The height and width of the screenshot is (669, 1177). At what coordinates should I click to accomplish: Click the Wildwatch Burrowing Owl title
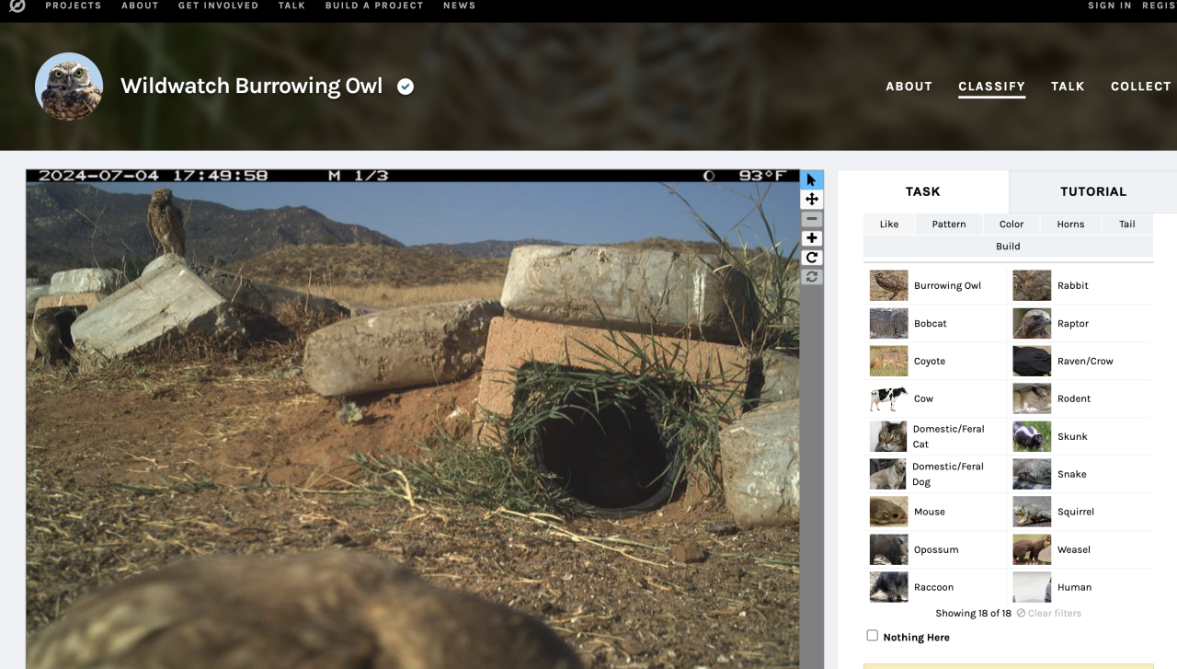[x=251, y=86]
